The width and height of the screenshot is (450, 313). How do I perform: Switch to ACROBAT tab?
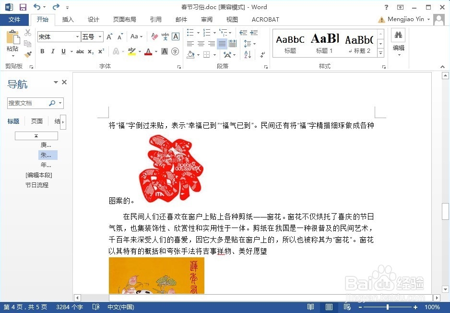[265, 20]
